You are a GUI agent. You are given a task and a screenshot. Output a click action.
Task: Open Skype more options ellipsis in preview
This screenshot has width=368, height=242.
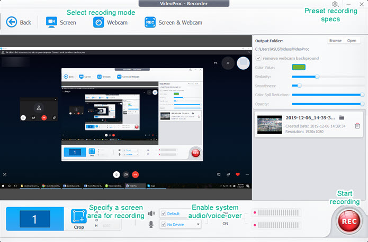247,174
